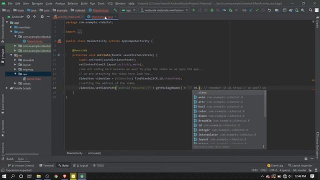Open the Version Control tool window
The width and height of the screenshot is (320, 180).
pos(21,165)
